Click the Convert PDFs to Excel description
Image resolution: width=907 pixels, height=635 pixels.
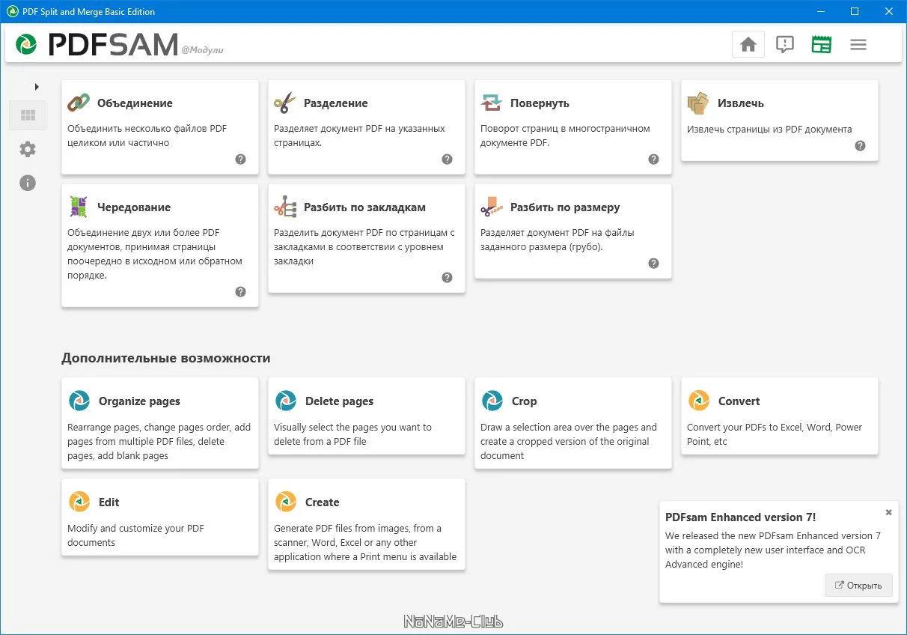click(775, 434)
